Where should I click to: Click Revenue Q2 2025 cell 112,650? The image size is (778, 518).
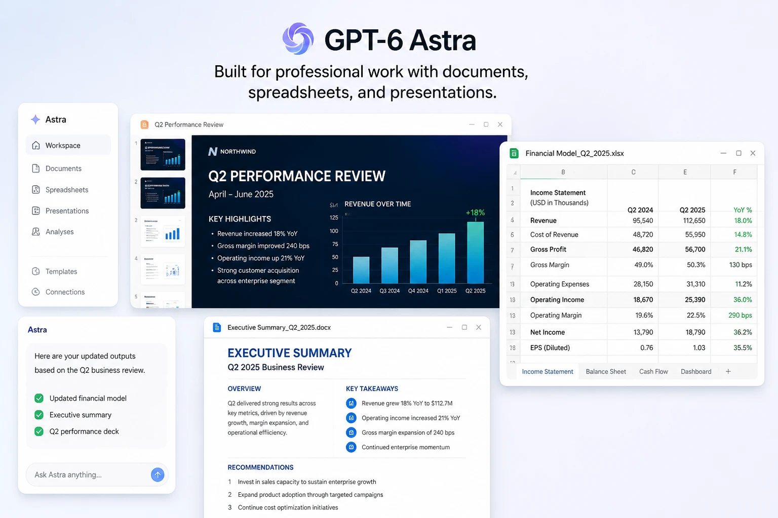coord(684,221)
